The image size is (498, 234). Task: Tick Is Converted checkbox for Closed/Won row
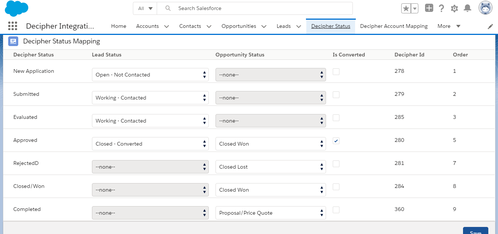[x=336, y=187]
